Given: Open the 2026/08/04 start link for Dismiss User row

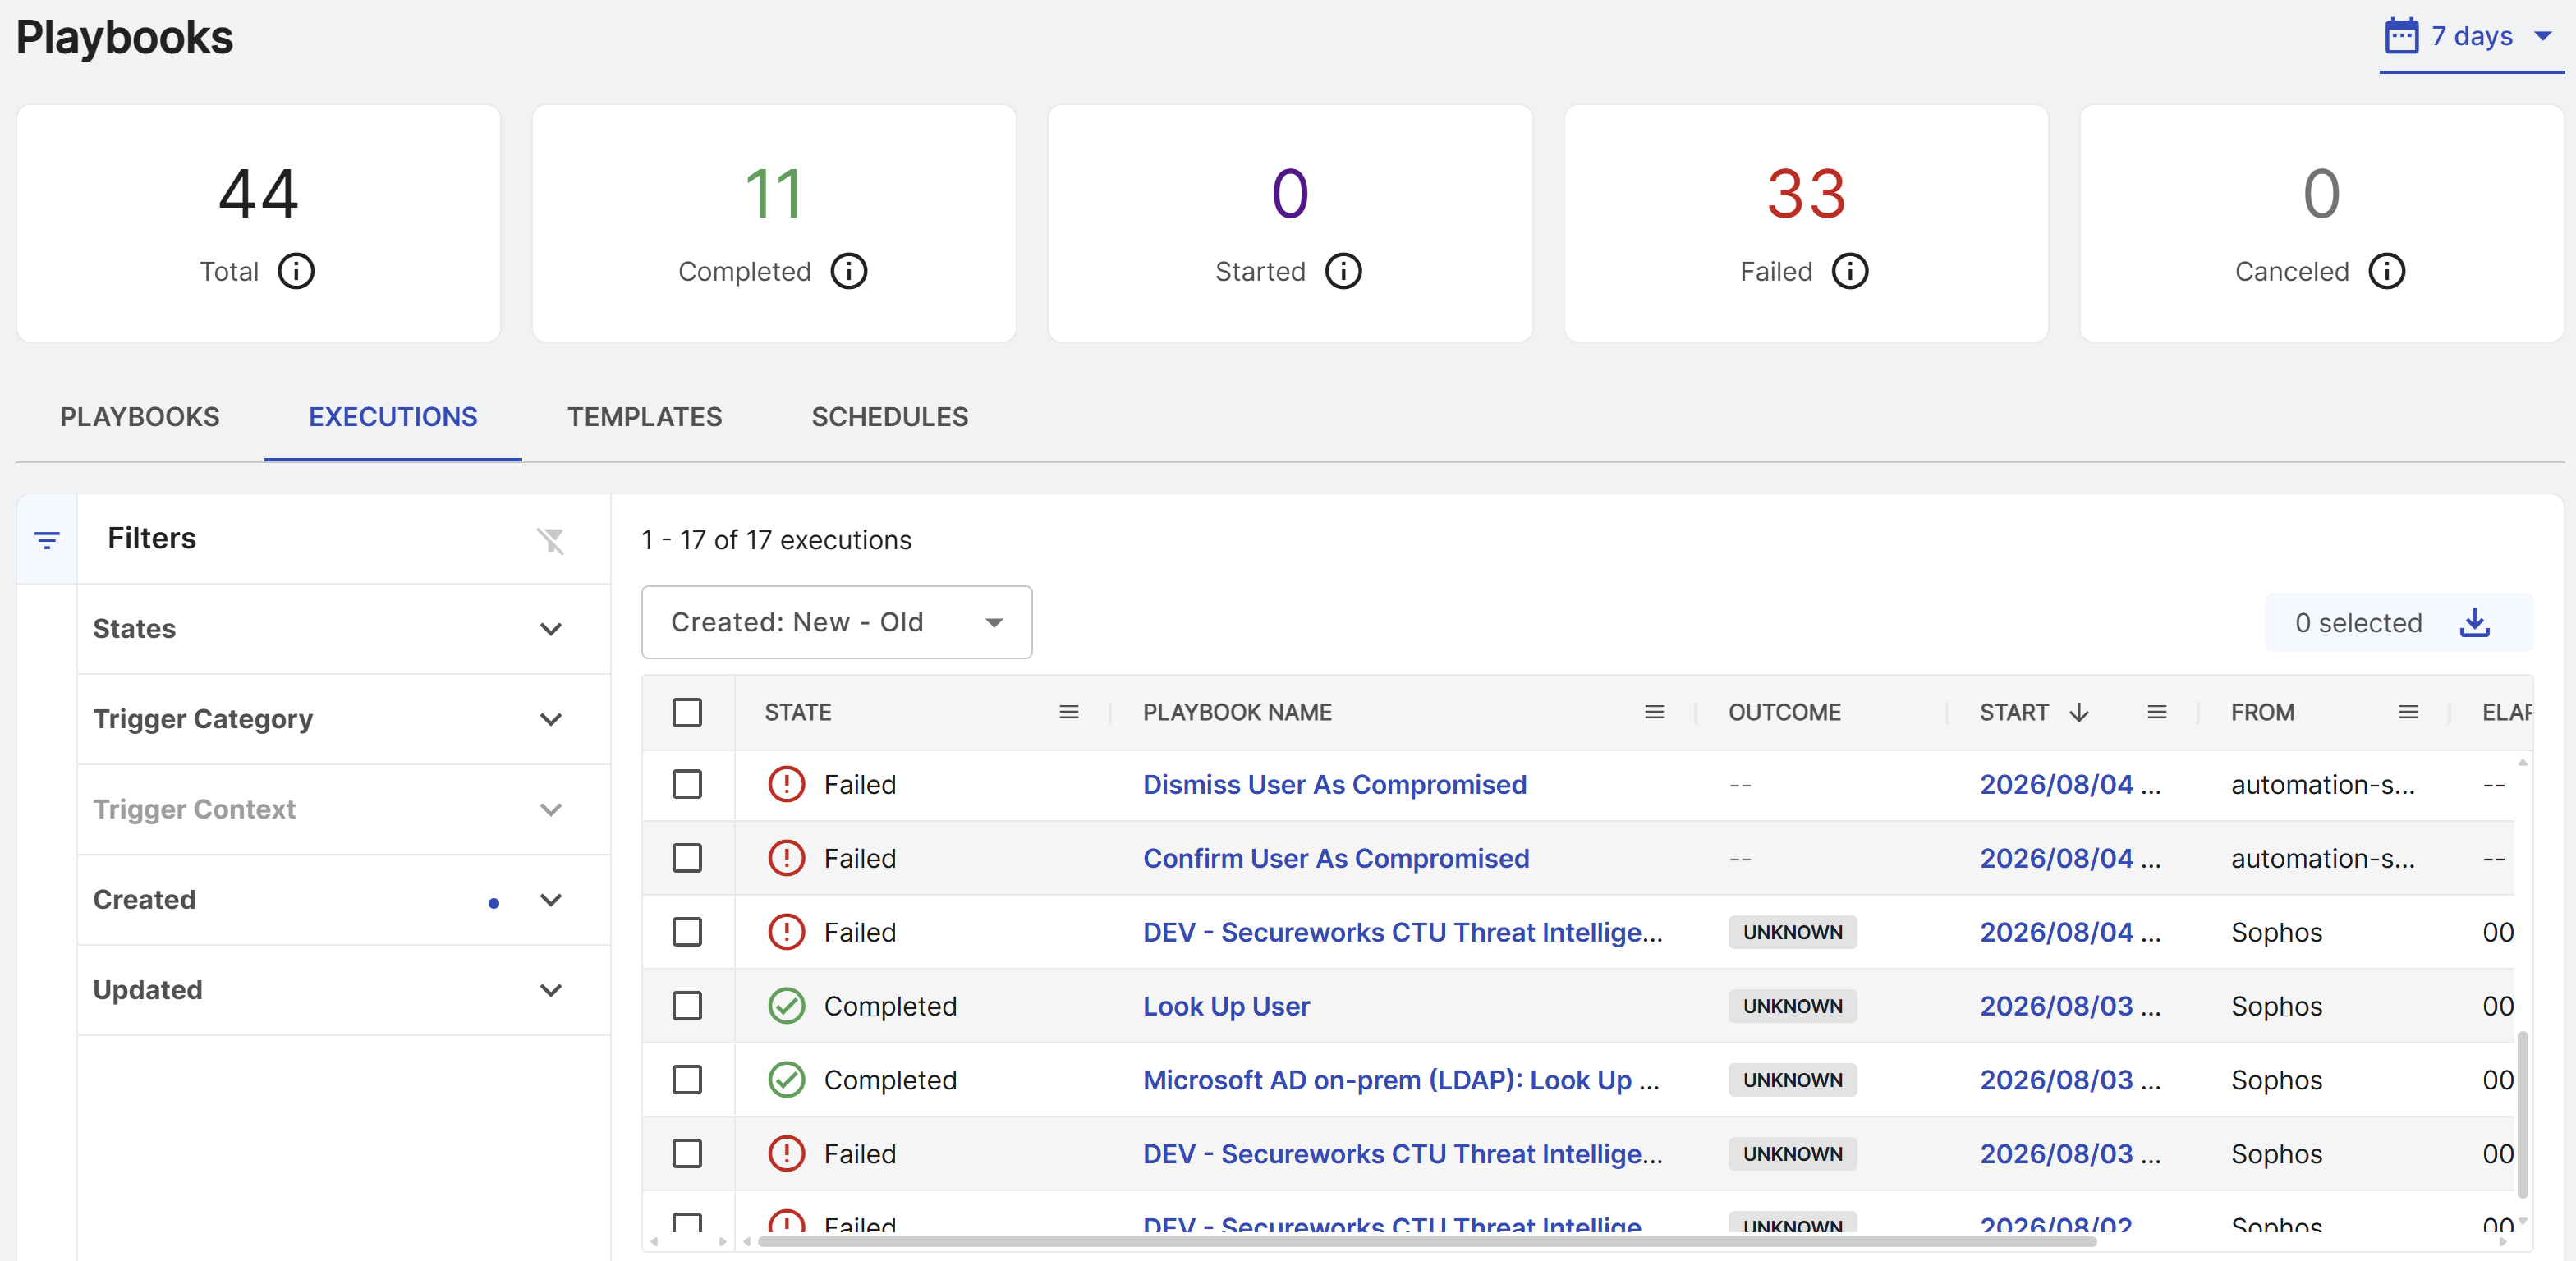Looking at the screenshot, I should 2070,784.
